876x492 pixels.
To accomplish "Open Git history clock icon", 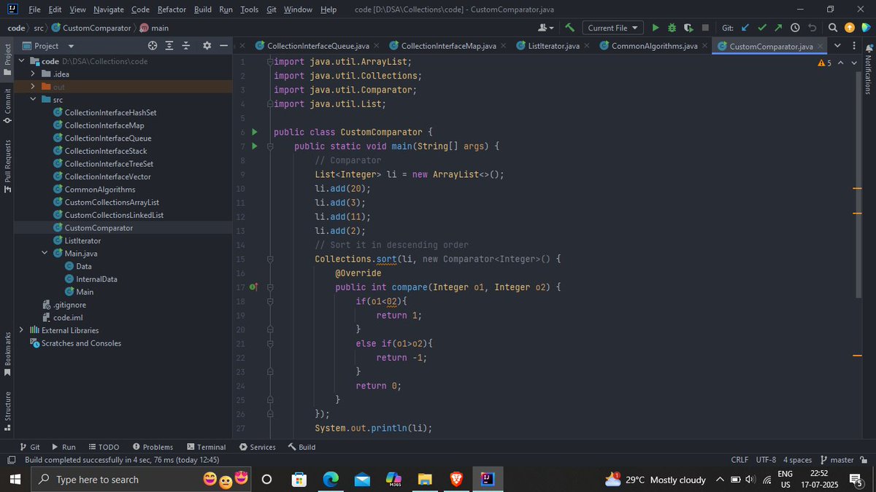I will [795, 28].
